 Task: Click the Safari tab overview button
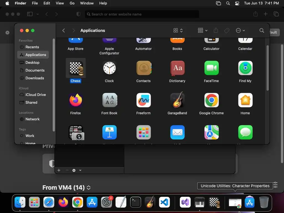(x=276, y=14)
